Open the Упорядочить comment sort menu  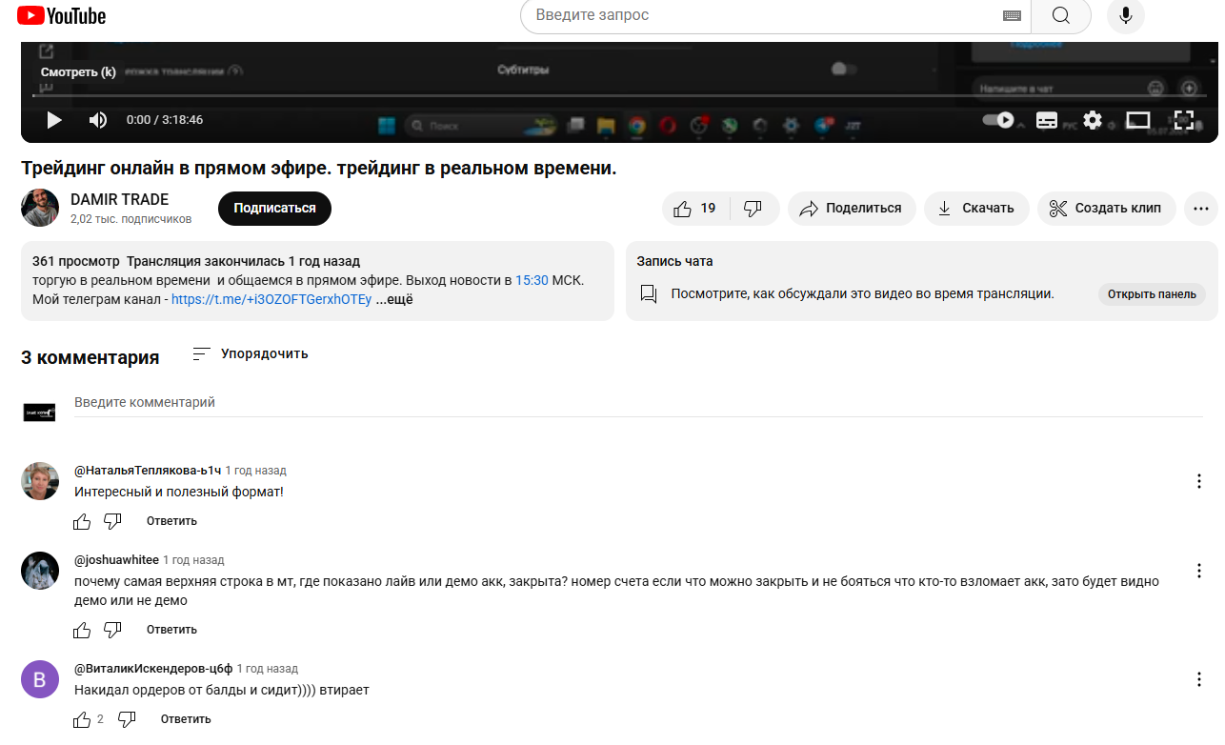251,354
